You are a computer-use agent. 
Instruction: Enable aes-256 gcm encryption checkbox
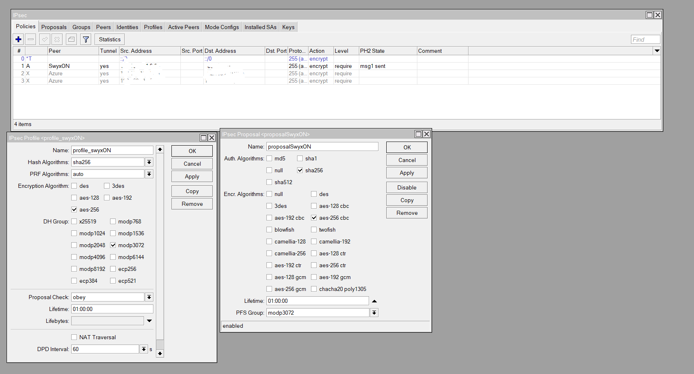coord(269,289)
